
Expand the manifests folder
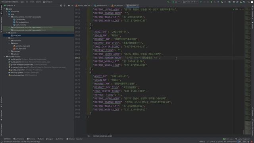tap(7, 12)
